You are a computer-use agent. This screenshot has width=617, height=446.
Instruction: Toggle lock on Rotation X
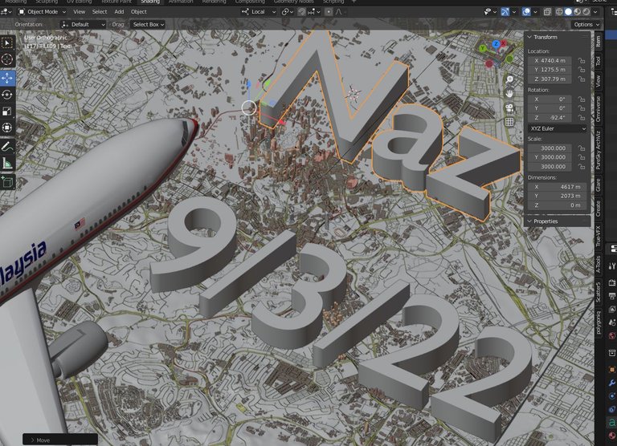(581, 99)
